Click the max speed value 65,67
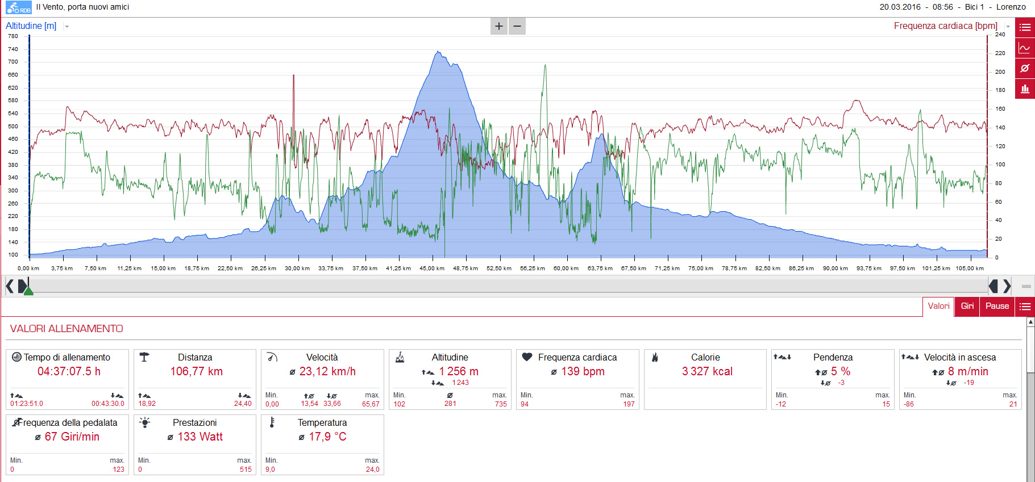 [371, 404]
